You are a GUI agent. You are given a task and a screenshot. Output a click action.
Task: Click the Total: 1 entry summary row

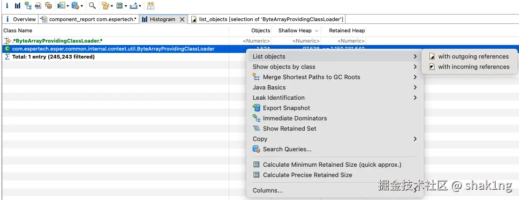(53, 57)
